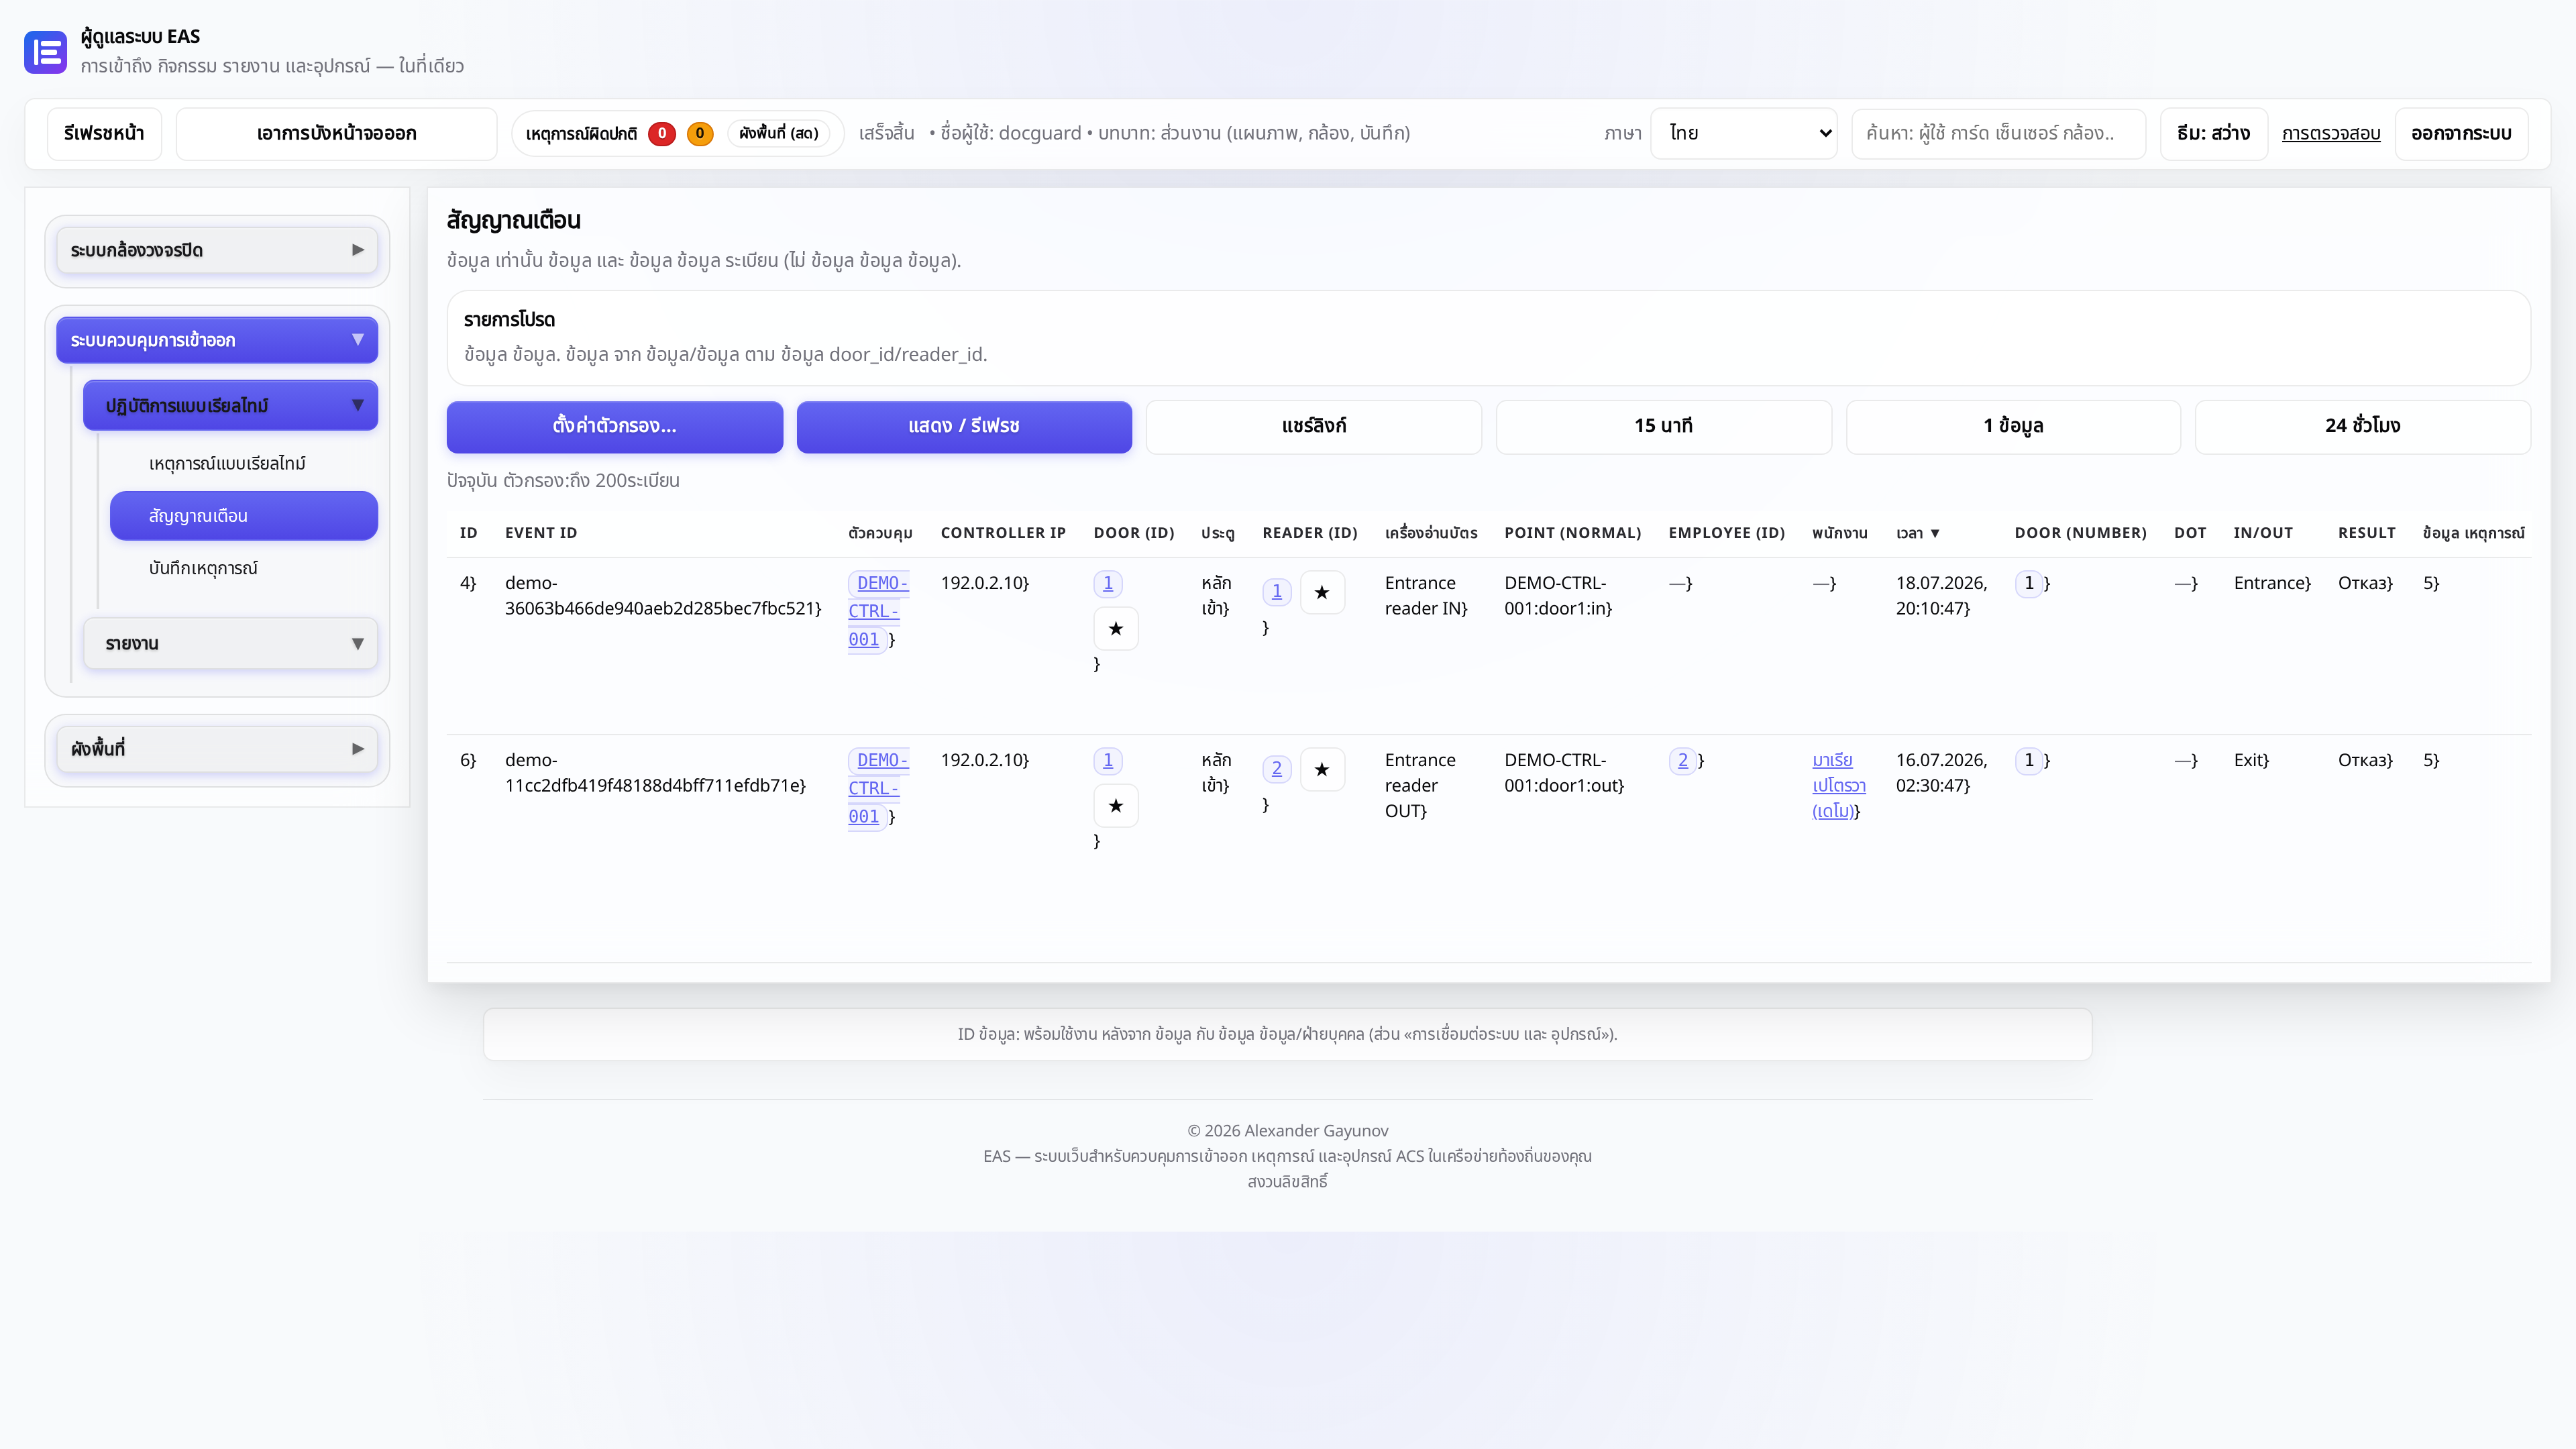Expand the รายงาน sidebar section
The width and height of the screenshot is (2576, 1449).
coord(231,643)
